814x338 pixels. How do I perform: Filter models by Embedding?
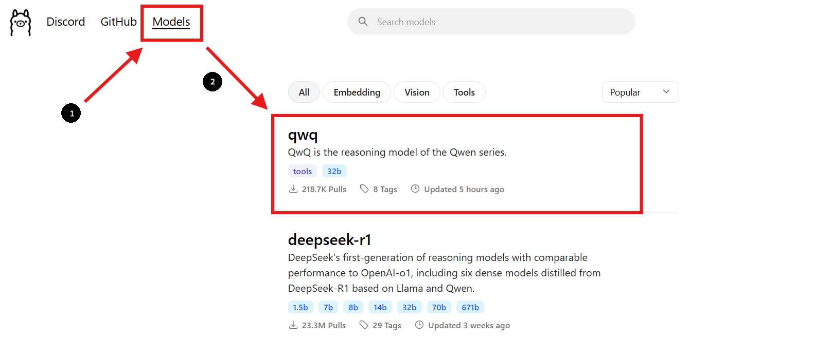(x=357, y=92)
